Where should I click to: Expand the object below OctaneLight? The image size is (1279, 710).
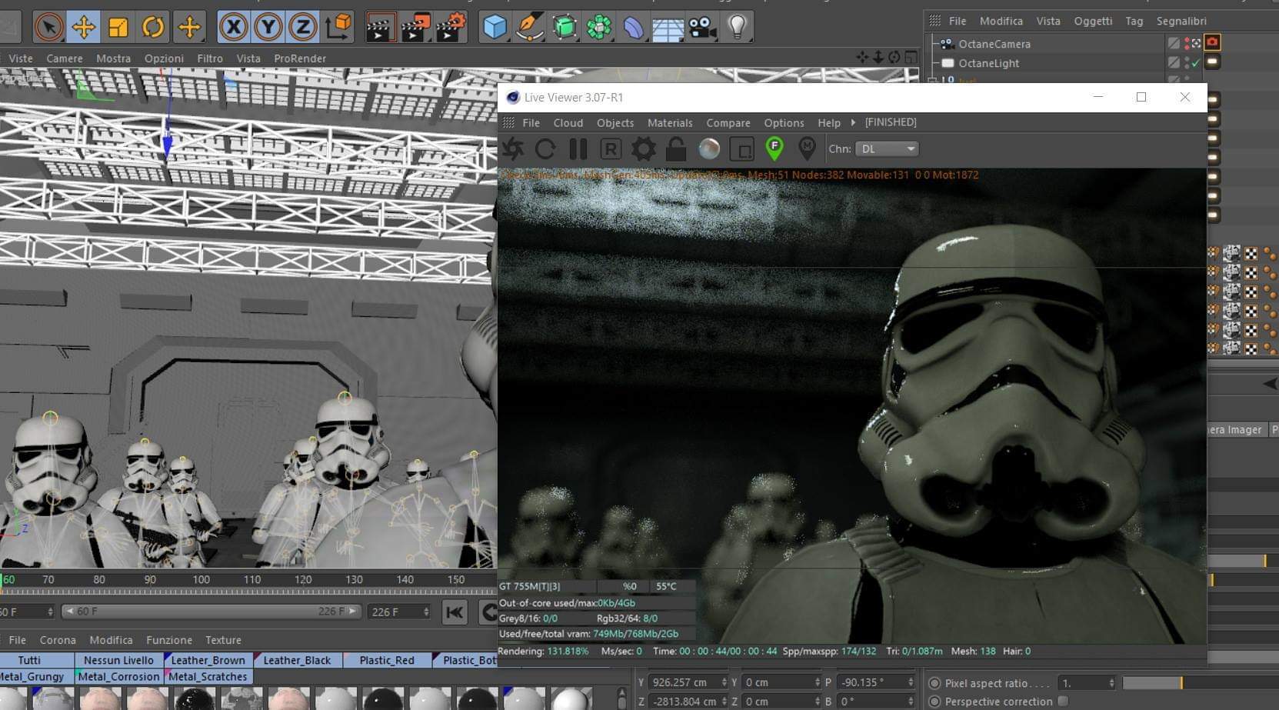click(933, 80)
